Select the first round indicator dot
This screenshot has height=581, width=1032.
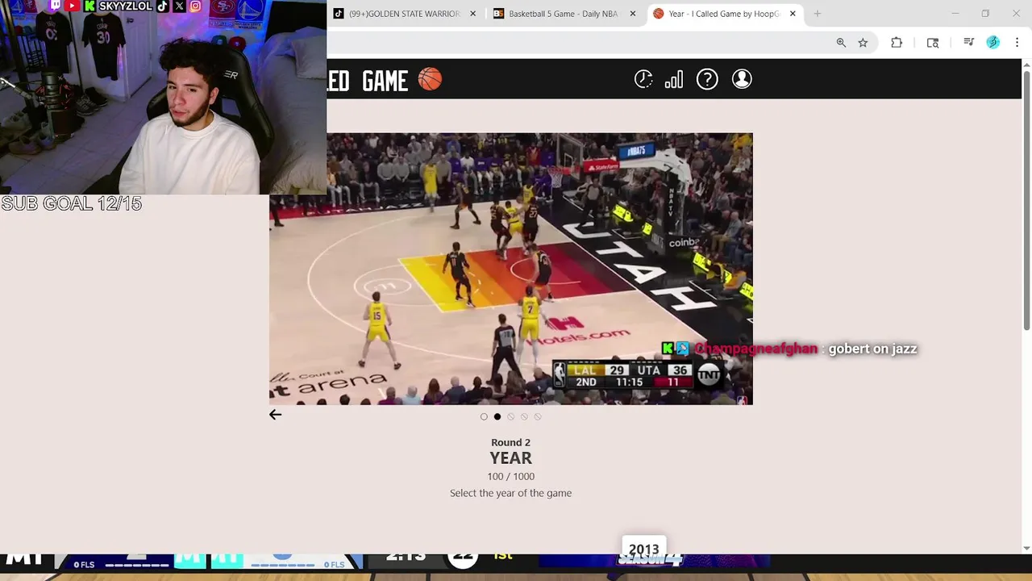click(x=484, y=416)
